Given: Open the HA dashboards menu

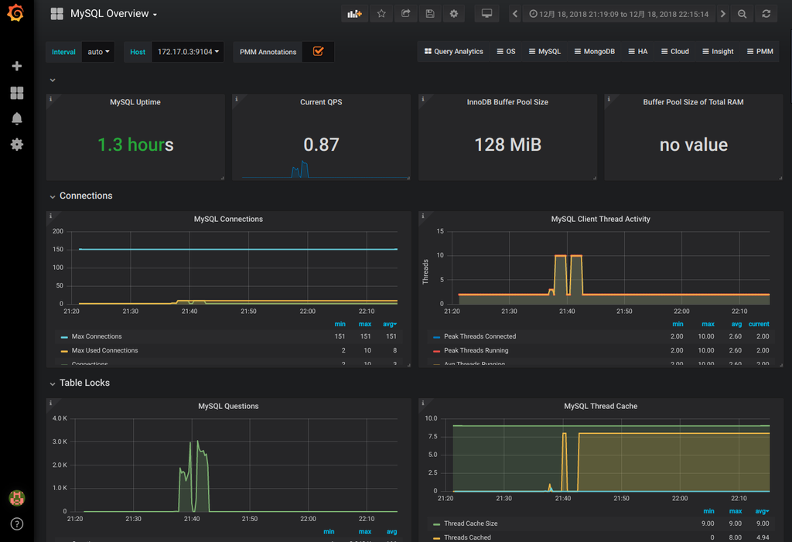Looking at the screenshot, I should coord(638,52).
